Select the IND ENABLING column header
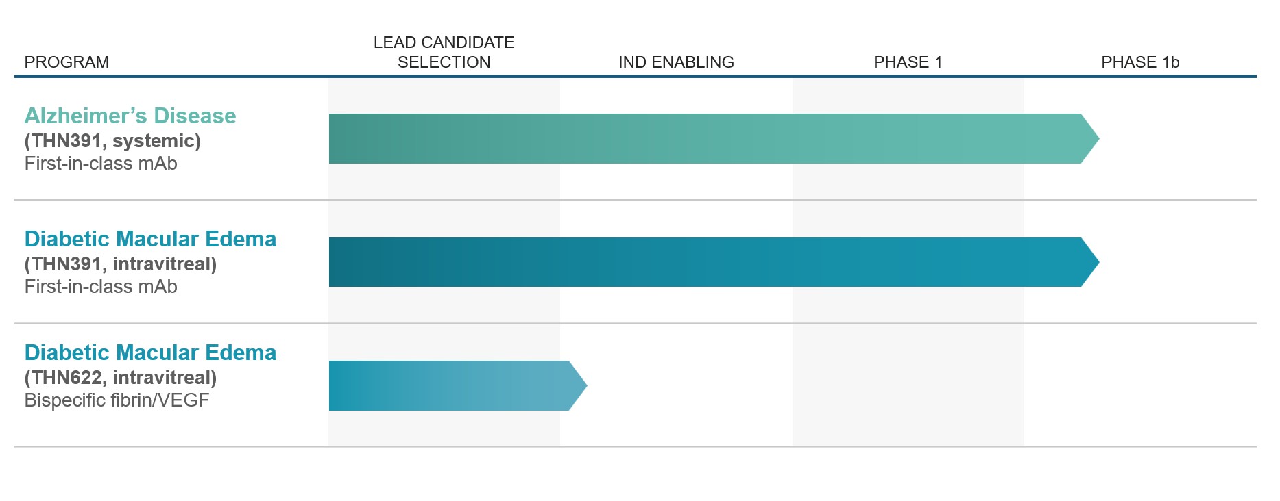Image resolution: width=1280 pixels, height=501 pixels. click(x=676, y=62)
